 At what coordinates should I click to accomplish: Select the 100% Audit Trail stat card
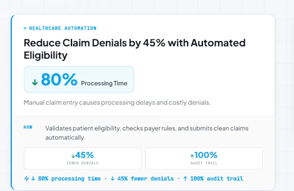click(x=204, y=158)
